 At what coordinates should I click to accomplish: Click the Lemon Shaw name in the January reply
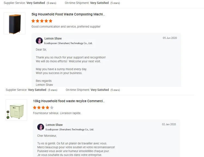54,125
